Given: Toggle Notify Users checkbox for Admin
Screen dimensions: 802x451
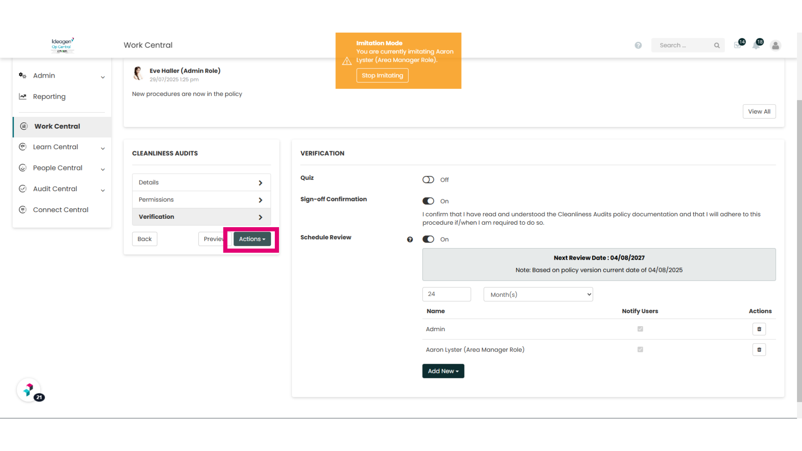Looking at the screenshot, I should coord(640,329).
